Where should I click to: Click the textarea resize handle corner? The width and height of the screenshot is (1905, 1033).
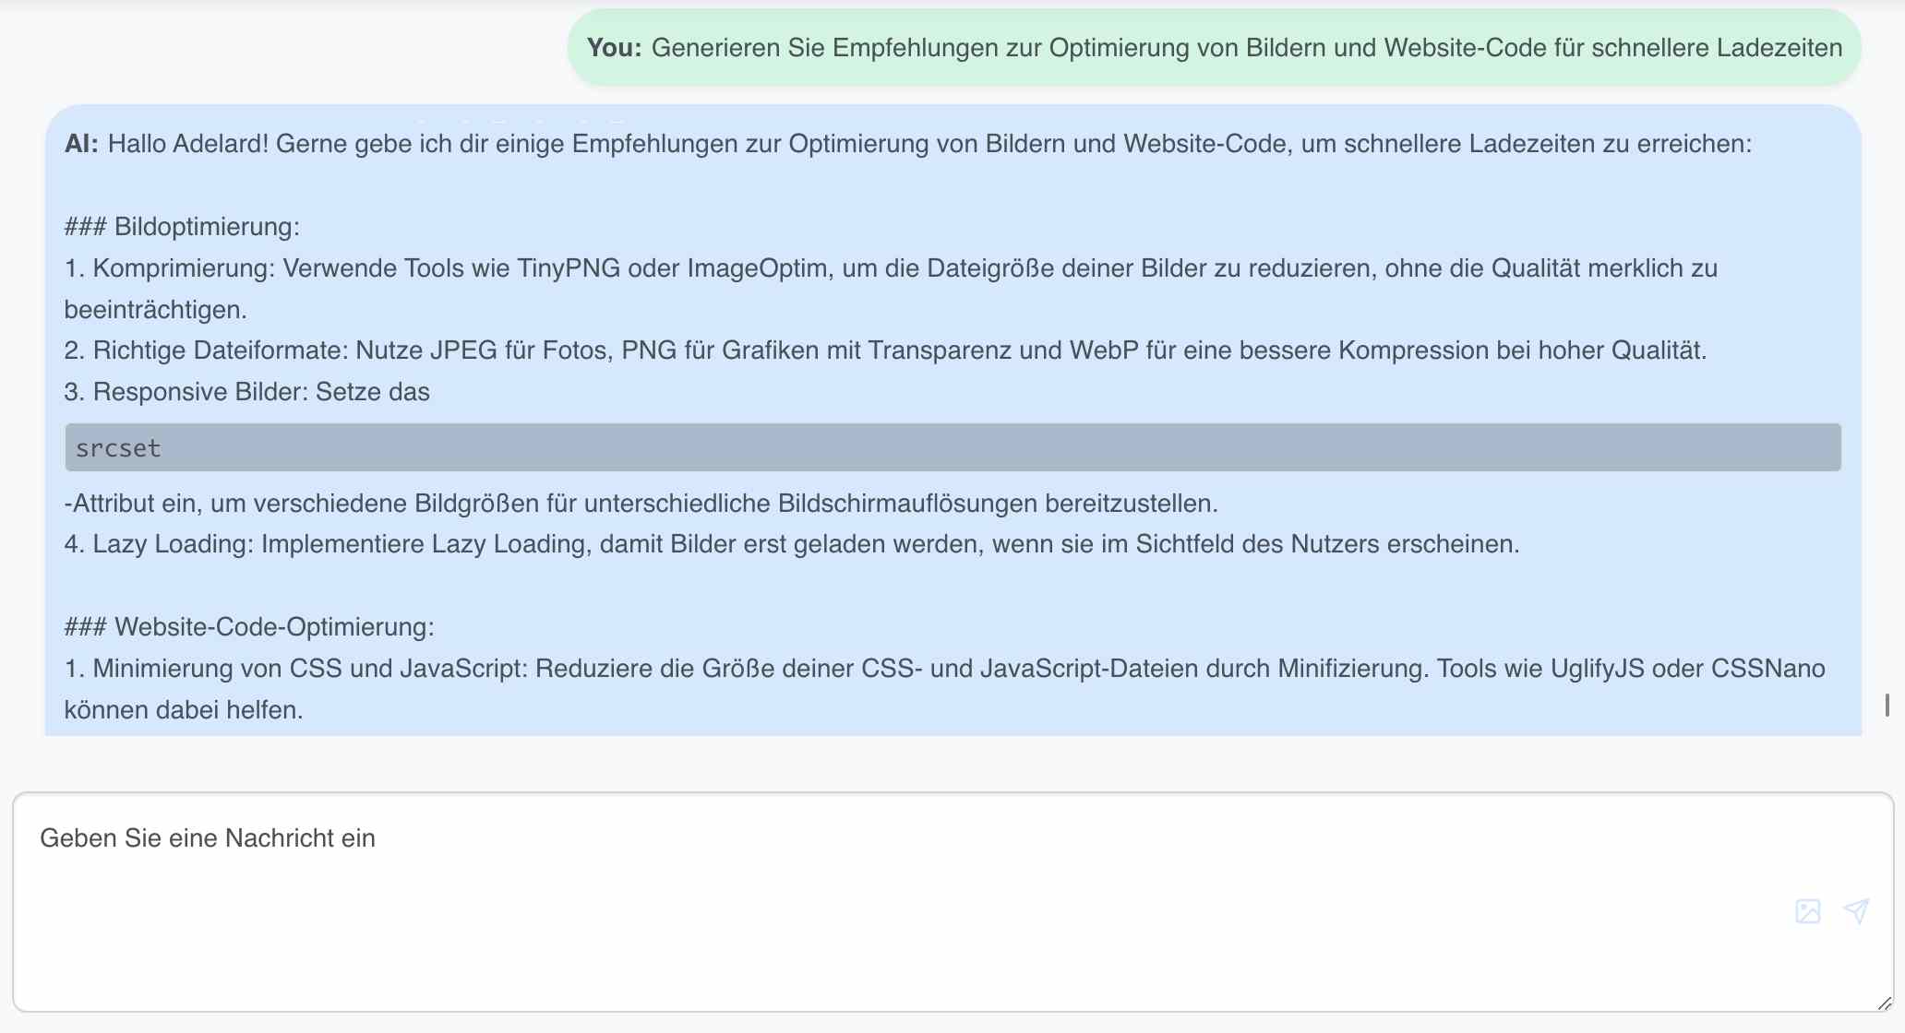coord(1885,1003)
